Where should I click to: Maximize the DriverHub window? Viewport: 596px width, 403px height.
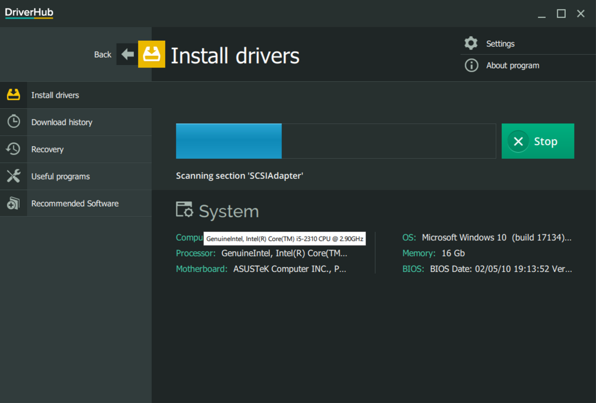tap(561, 14)
